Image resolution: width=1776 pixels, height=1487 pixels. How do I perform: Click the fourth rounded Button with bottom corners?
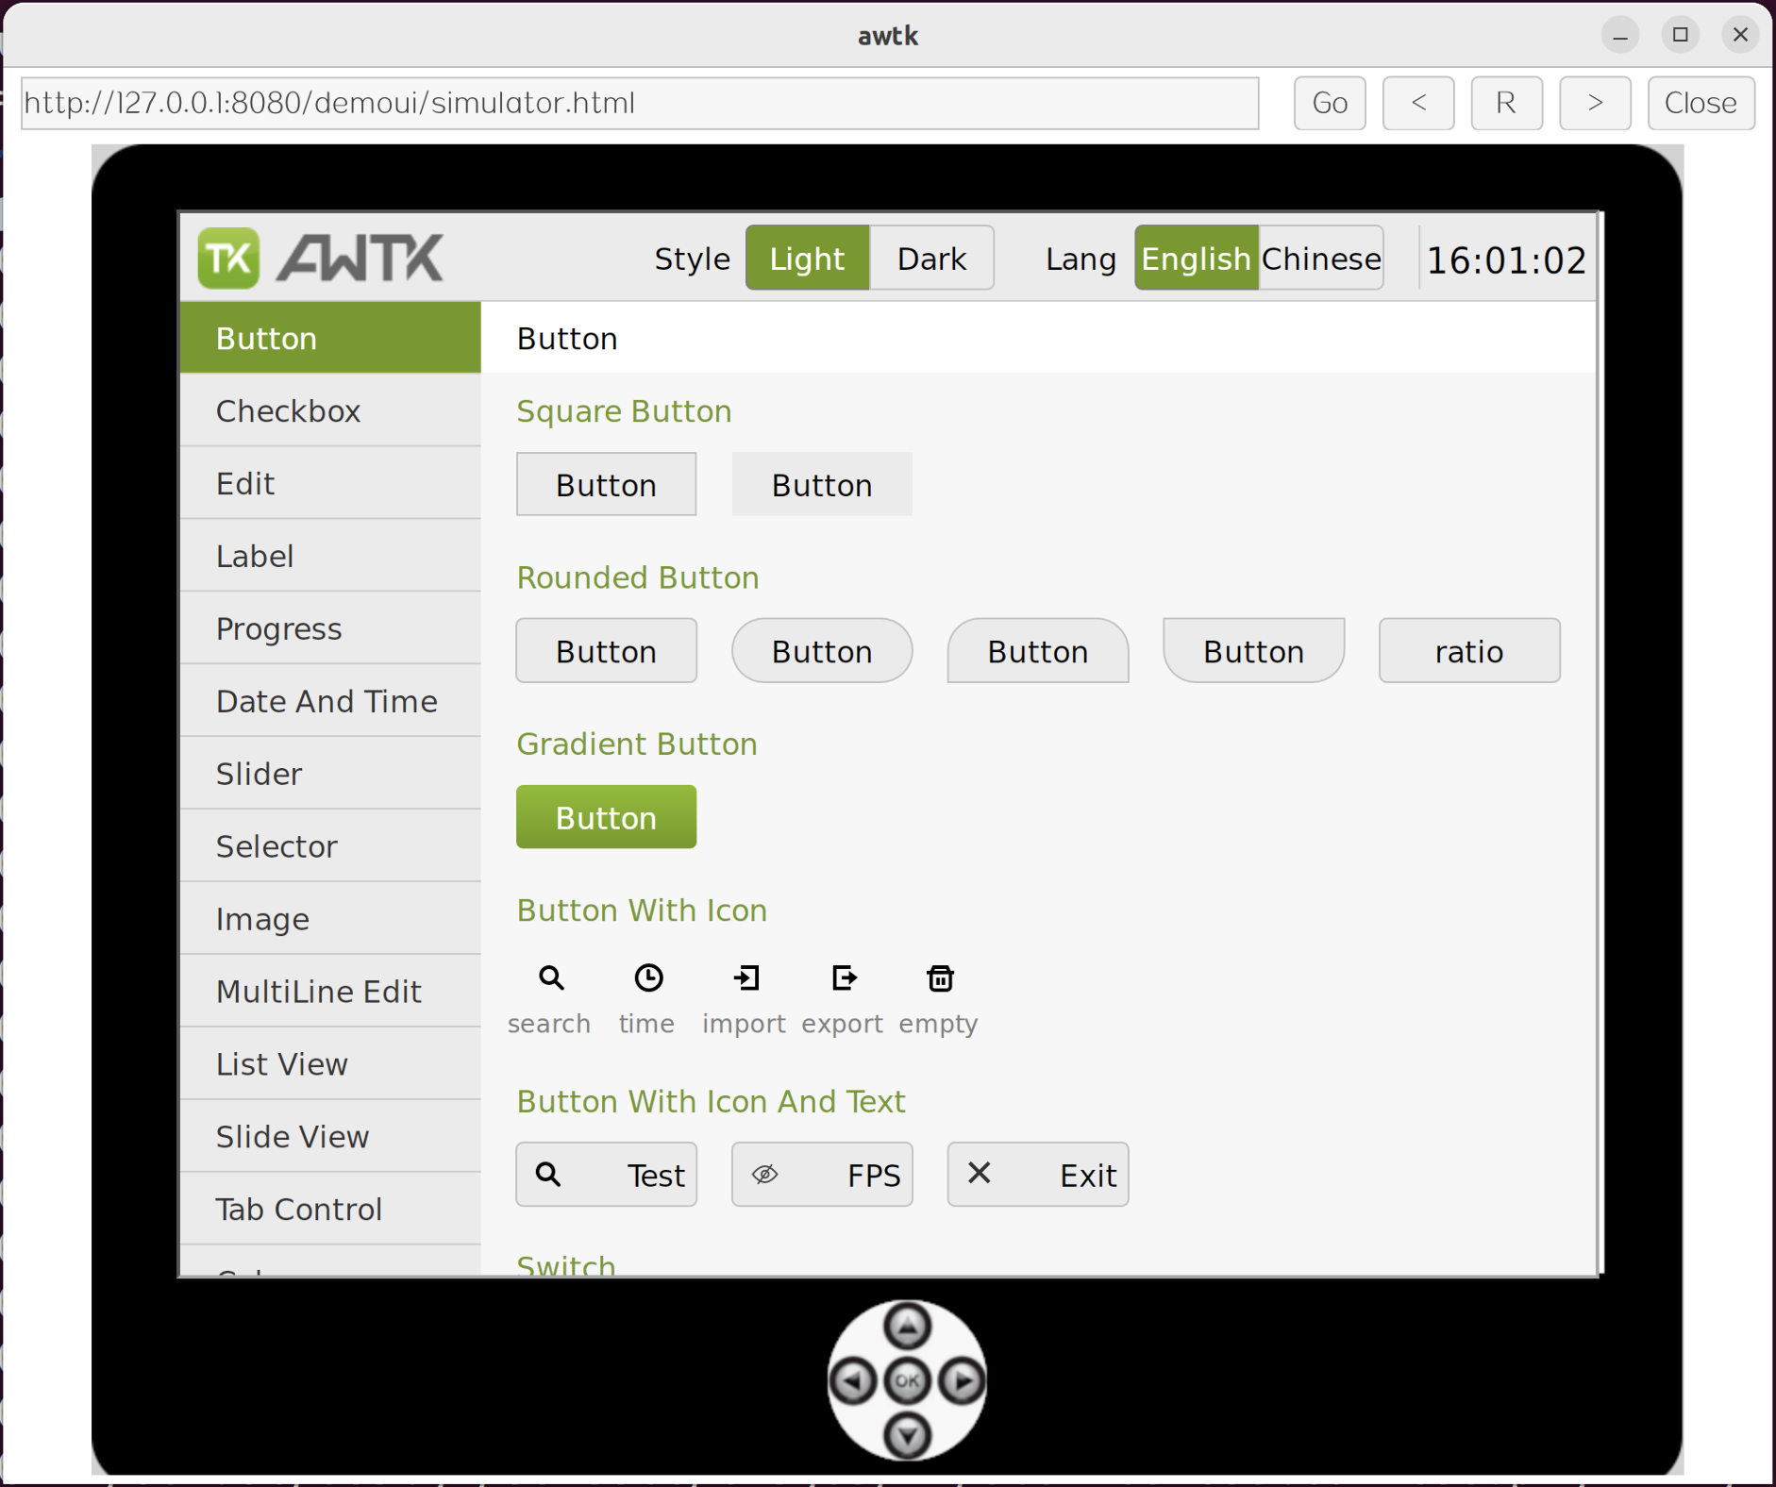1254,650
